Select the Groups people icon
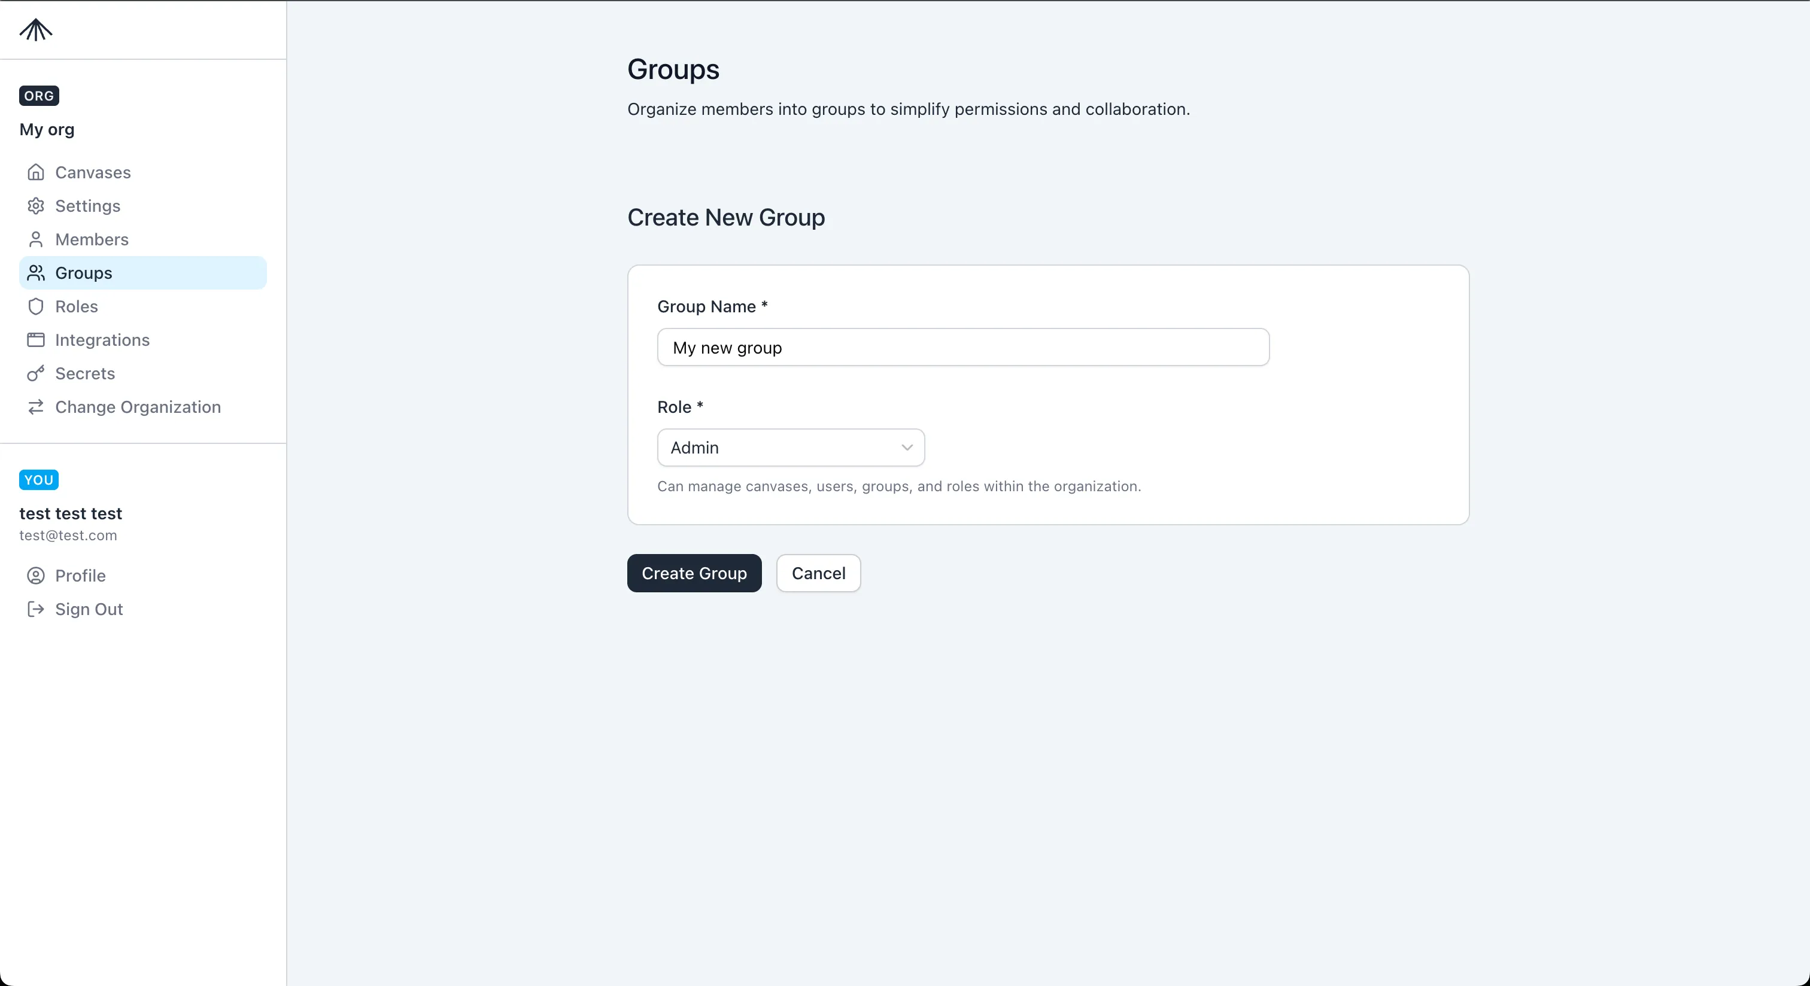1810x986 pixels. 36,273
